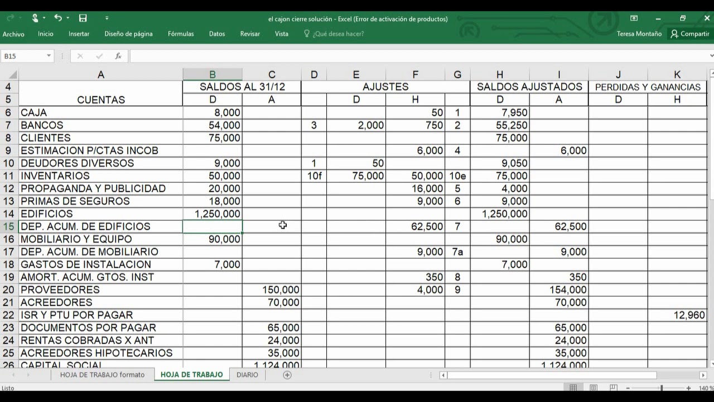Click vertical scrollbar up arrow
Screen dimensions: 714x402
point(711,74)
